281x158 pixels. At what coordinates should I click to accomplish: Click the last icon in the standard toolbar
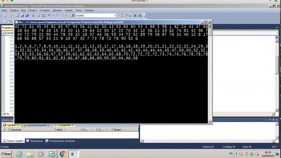coord(140,16)
